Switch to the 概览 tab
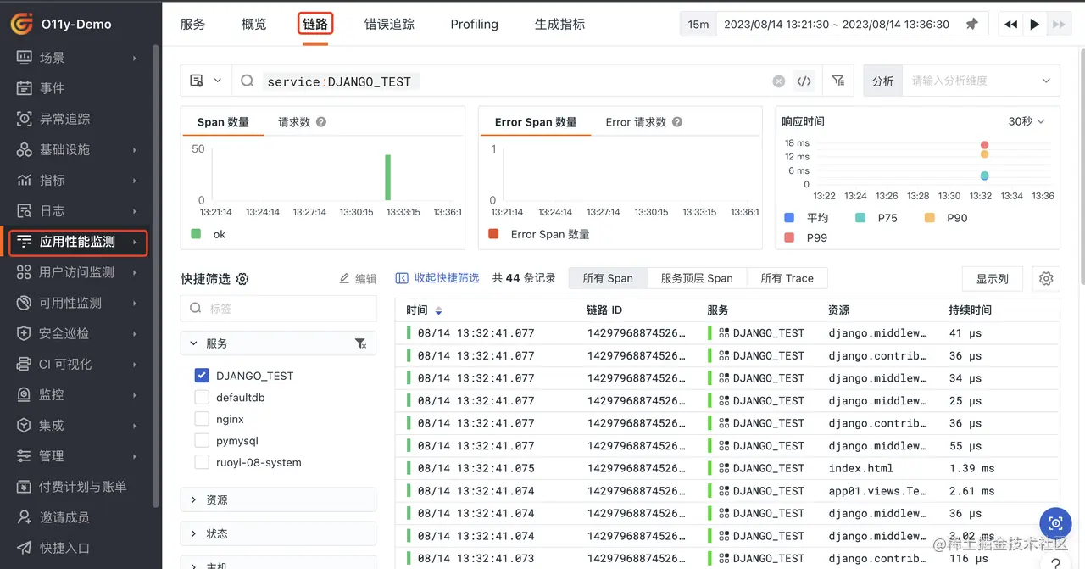Viewport: 1085px width, 569px height. [253, 24]
